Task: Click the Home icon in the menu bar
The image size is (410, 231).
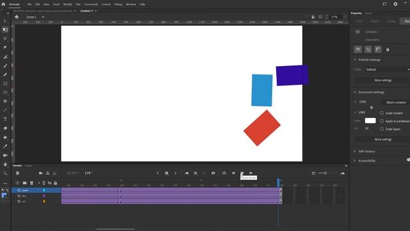Action: coord(3,4)
